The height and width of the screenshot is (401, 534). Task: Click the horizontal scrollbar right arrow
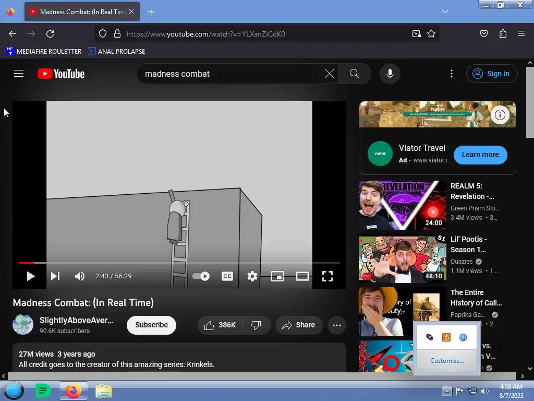tap(523, 376)
